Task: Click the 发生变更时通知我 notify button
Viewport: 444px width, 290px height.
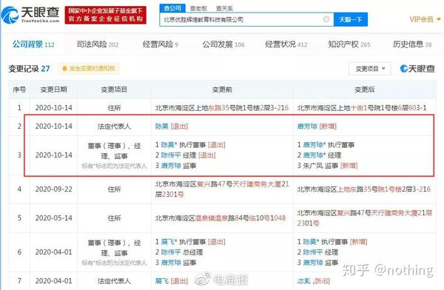Action: [89, 69]
